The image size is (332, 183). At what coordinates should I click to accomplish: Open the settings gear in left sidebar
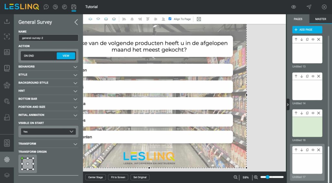[7, 159]
